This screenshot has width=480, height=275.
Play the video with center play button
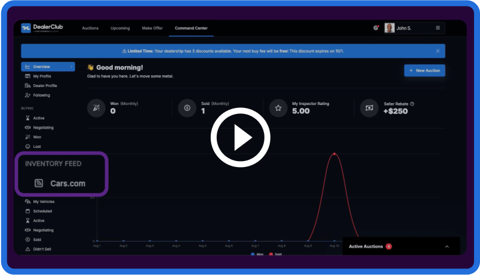click(x=240, y=138)
